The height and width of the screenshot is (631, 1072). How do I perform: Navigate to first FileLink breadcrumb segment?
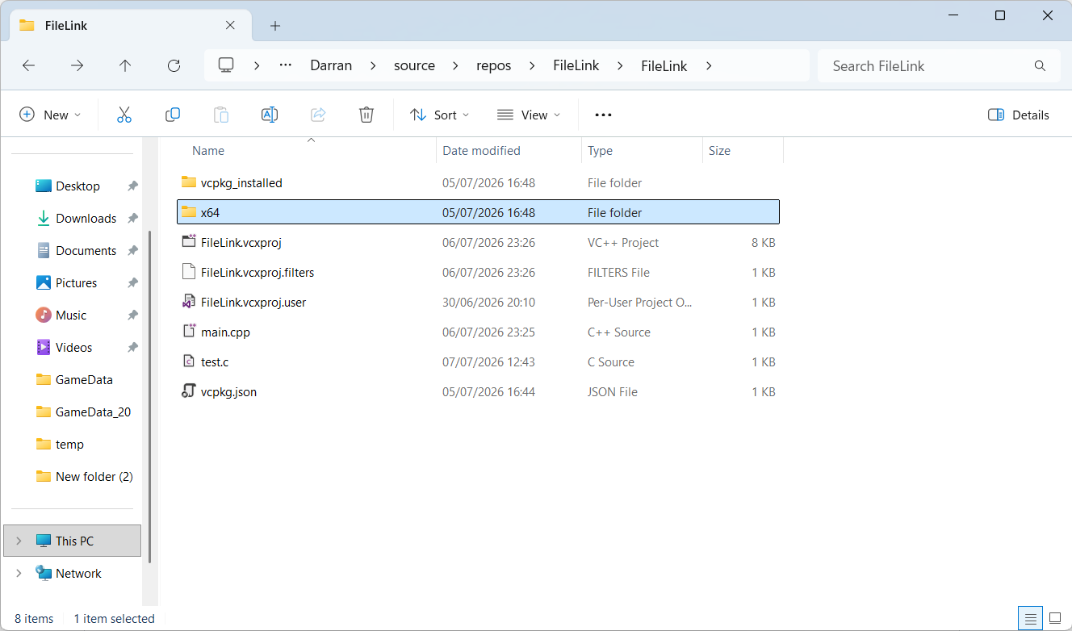tap(576, 65)
